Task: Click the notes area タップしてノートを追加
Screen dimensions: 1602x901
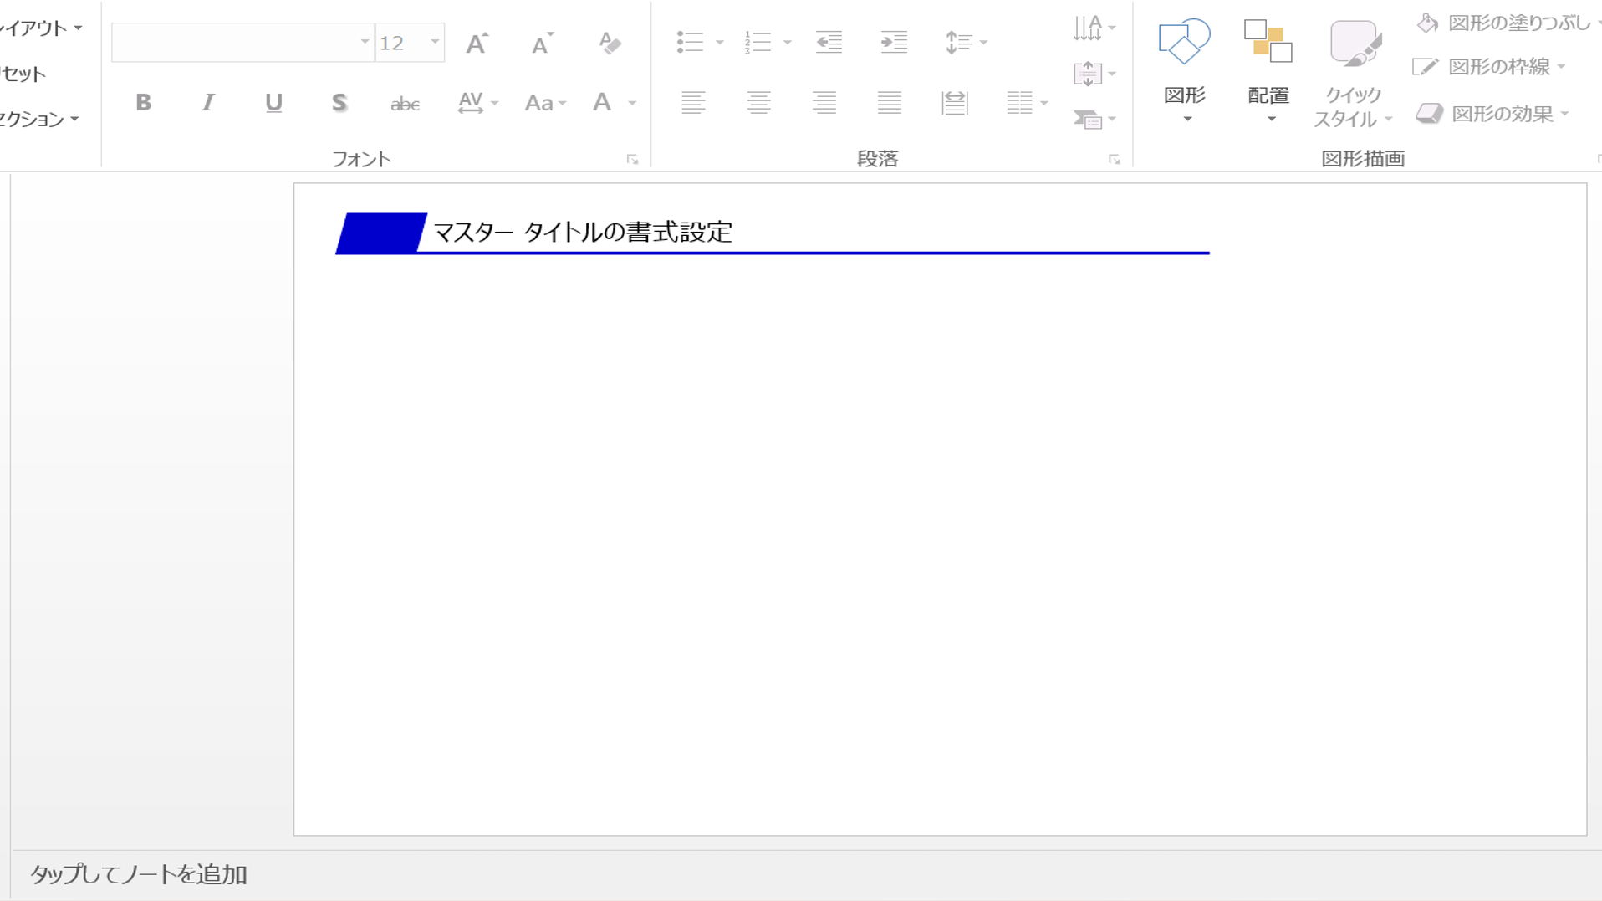Action: [x=138, y=875]
